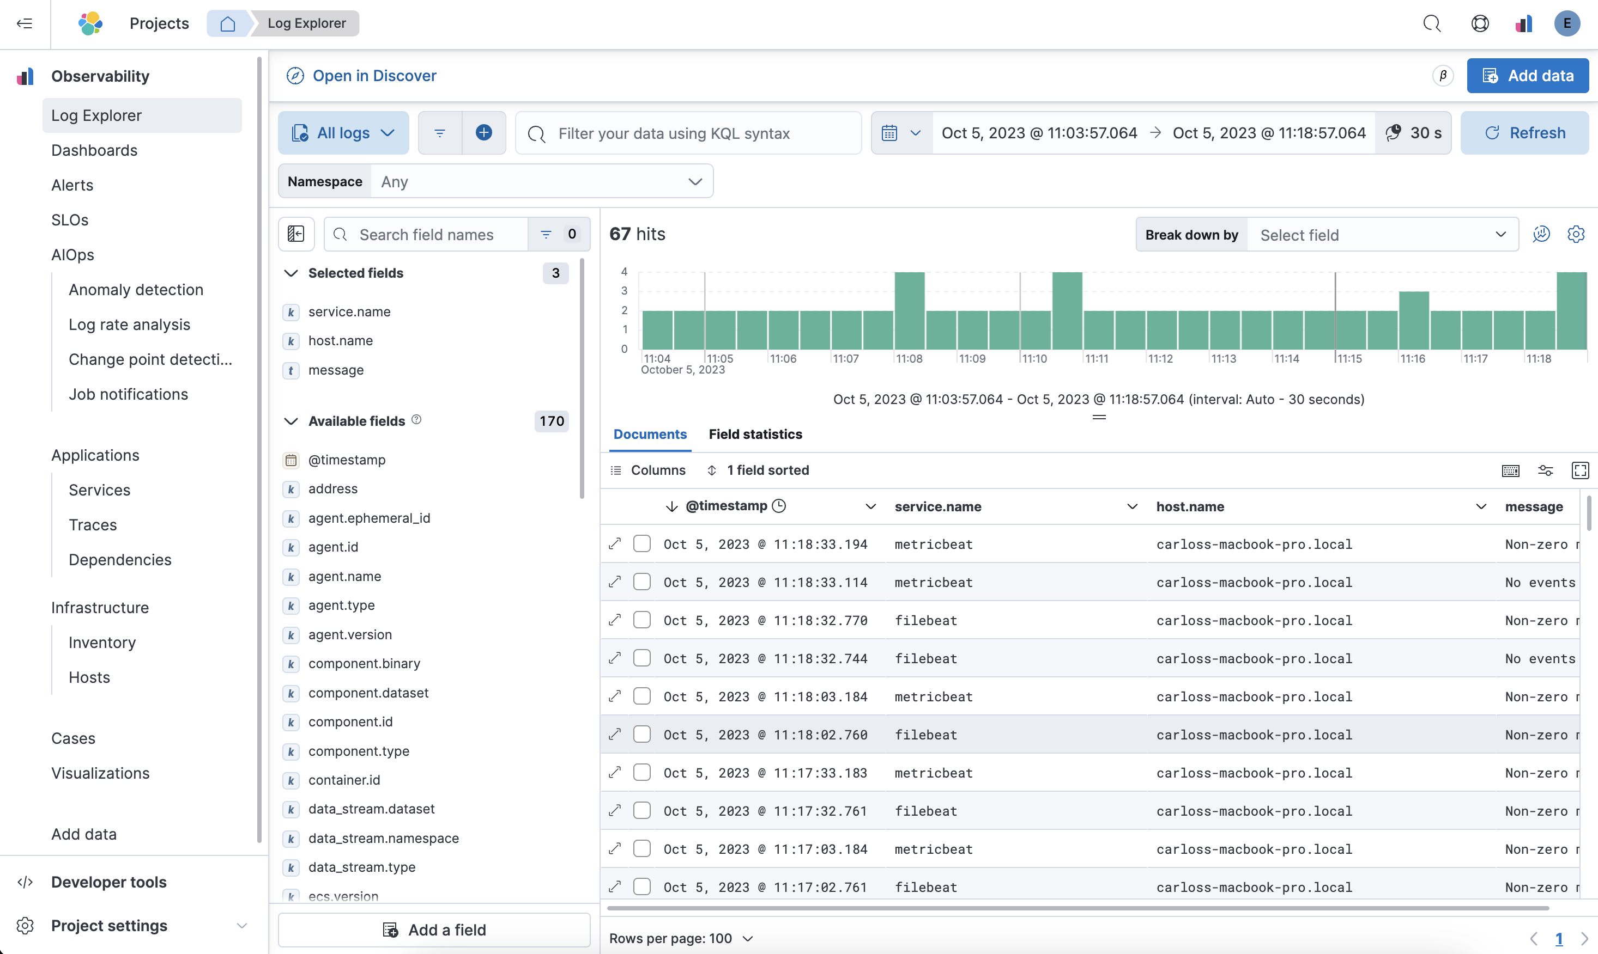Select row checkbox for 11:17:33.183

click(x=642, y=772)
